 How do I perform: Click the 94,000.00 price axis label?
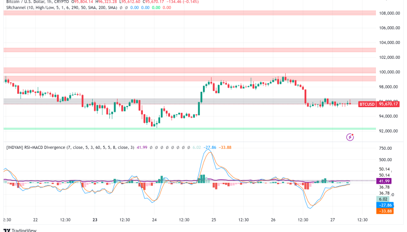388,116
